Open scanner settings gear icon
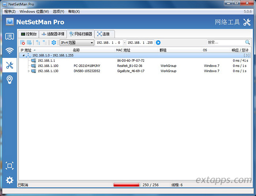This screenshot has width=256, height=196. 54,43
